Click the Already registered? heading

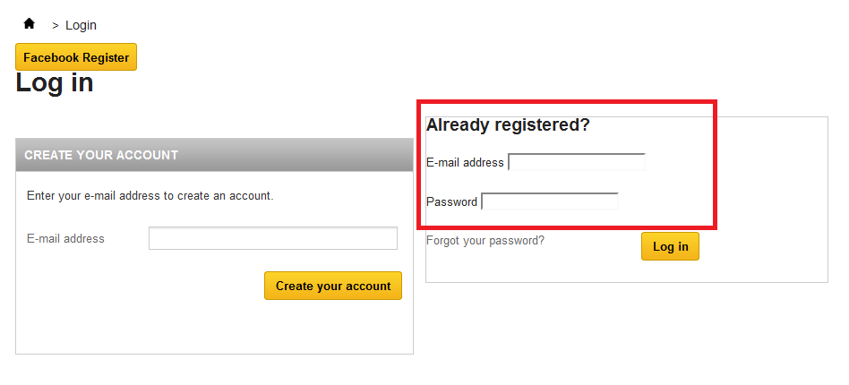[508, 125]
